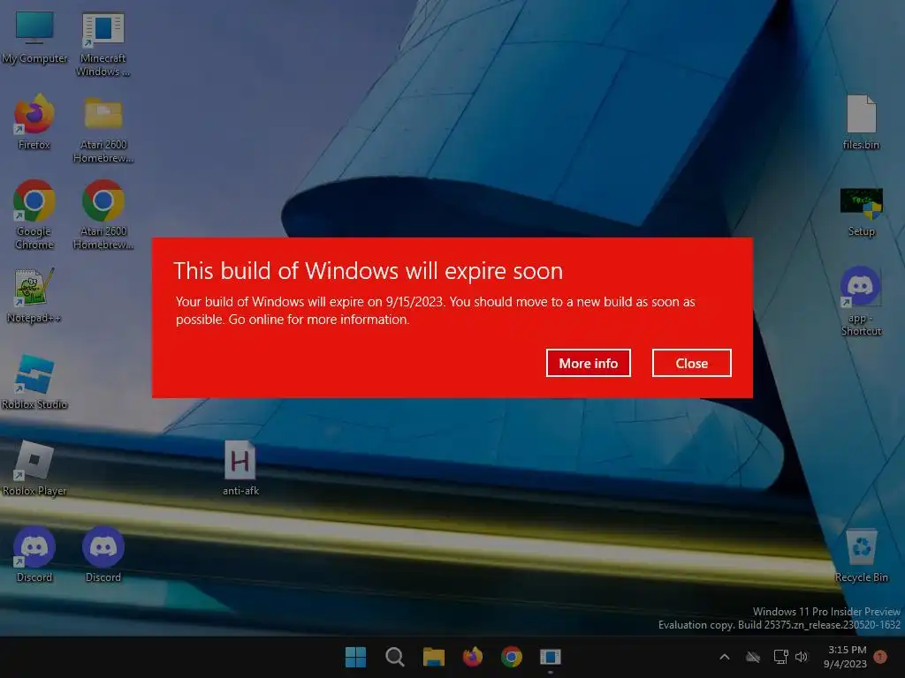Image resolution: width=905 pixels, height=678 pixels.
Task: Click the notification bell badge
Action: pyautogui.click(x=880, y=657)
